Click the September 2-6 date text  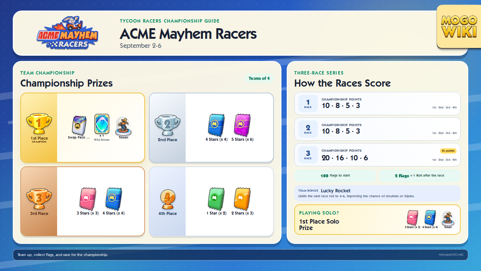[x=141, y=46]
